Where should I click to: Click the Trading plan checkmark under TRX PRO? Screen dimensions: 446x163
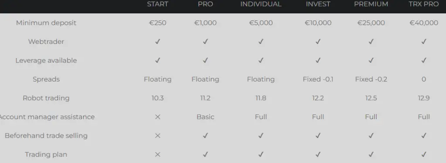pos(424,154)
